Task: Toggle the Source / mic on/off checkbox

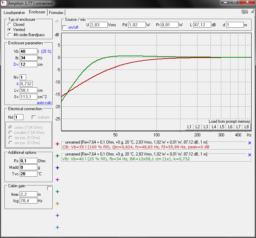Action: (65, 27)
